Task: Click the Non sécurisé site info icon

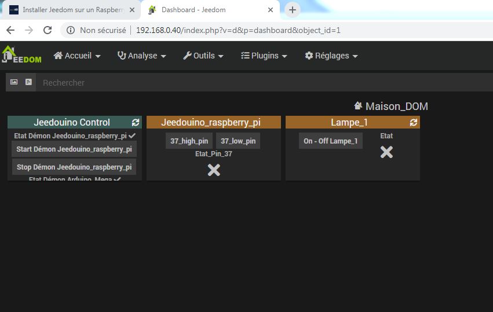Action: point(71,30)
